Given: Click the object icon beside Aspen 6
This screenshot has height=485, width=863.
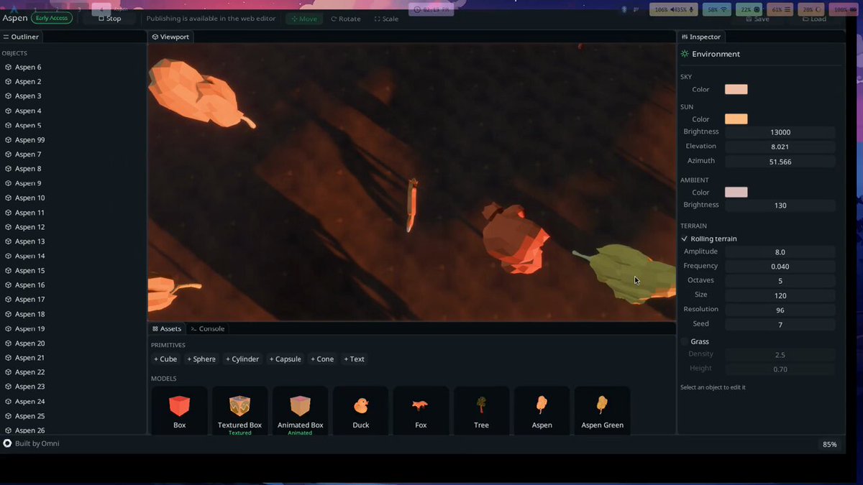Looking at the screenshot, I should point(9,68).
